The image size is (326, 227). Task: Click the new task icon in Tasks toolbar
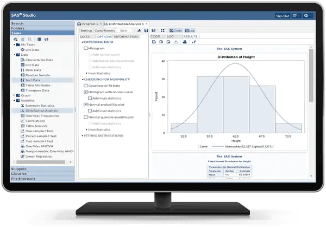pyautogui.click(x=15, y=39)
